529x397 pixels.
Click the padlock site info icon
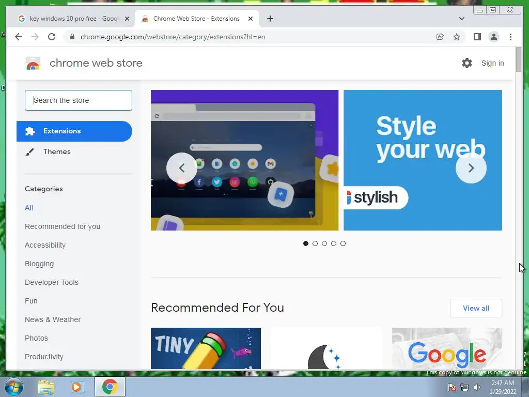[72, 37]
